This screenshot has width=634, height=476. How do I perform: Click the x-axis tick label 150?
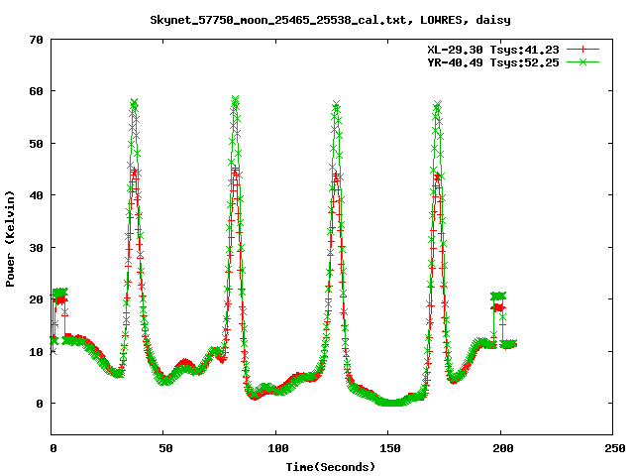tap(389, 448)
